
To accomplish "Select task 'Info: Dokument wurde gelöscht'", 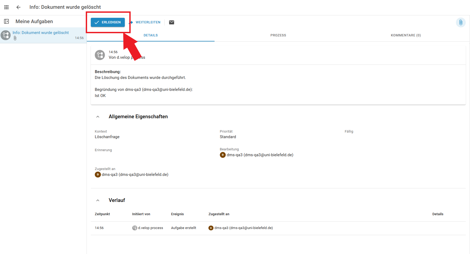I will pyautogui.click(x=41, y=33).
